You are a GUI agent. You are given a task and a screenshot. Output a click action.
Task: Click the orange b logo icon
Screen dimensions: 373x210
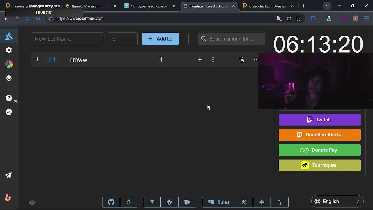(x=8, y=198)
